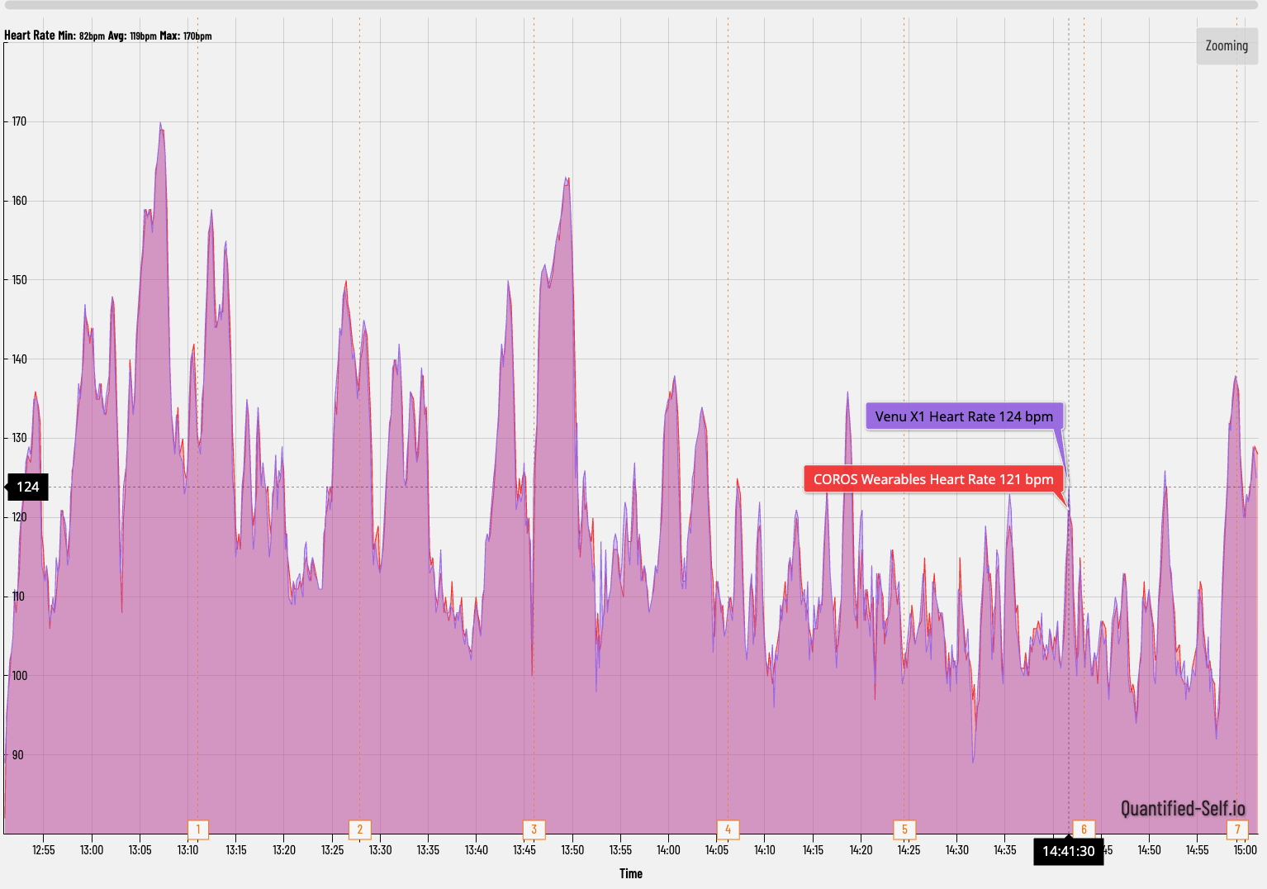
Task: Select lap marker 7 near 15:00
Action: pyautogui.click(x=1236, y=829)
